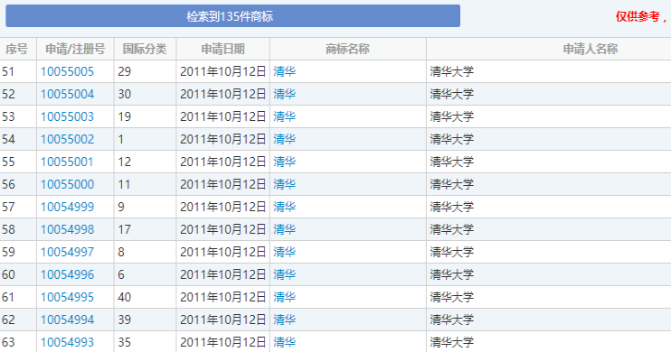671x352 pixels.
Task: Open registration number 10054997 link
Action: 67,252
